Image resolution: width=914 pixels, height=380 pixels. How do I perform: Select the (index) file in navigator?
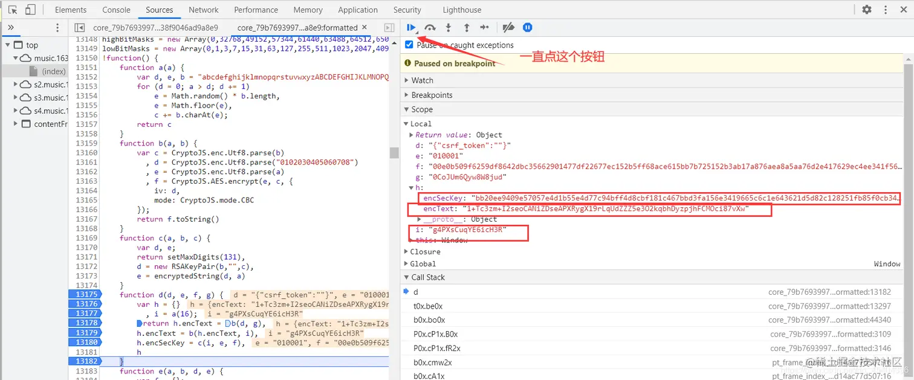[x=54, y=71]
